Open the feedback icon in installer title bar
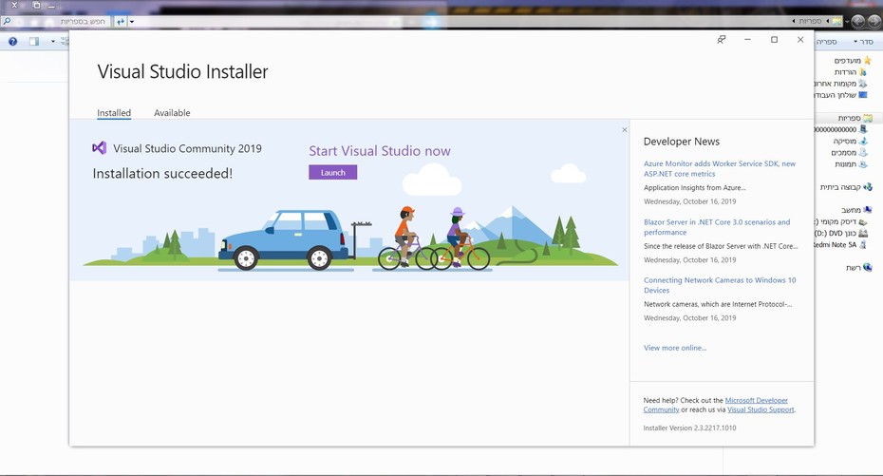This screenshot has width=883, height=476. (721, 40)
